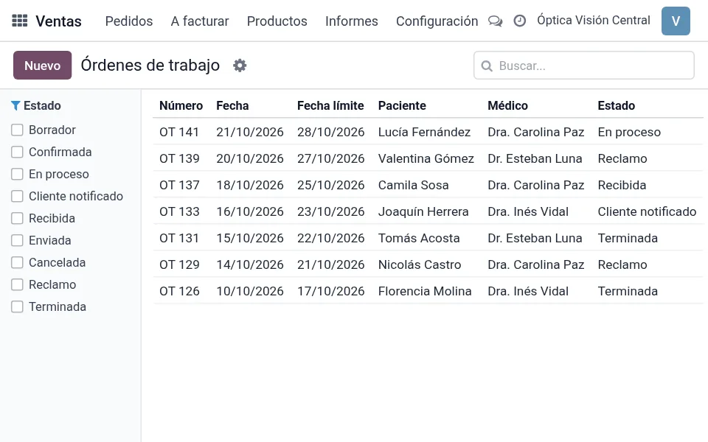Open the apps grid menu icon
Viewport: 708px width, 442px height.
point(19,21)
